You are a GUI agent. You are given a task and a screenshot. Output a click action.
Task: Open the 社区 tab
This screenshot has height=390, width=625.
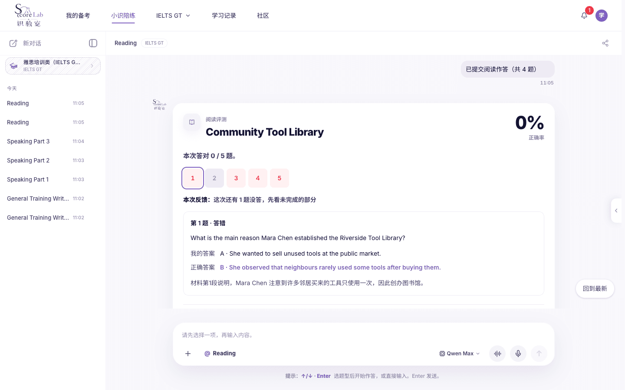263,16
